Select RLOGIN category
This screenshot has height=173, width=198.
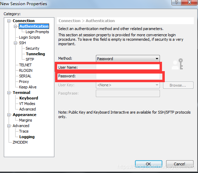(26, 70)
